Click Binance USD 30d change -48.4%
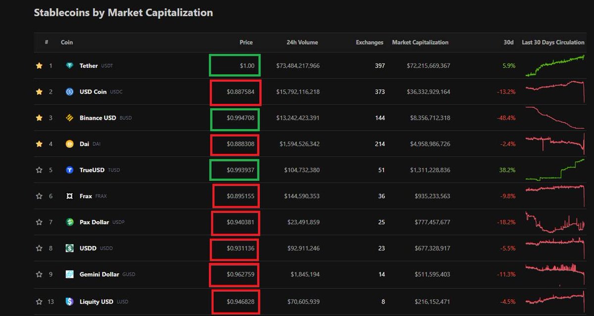 (x=507, y=118)
